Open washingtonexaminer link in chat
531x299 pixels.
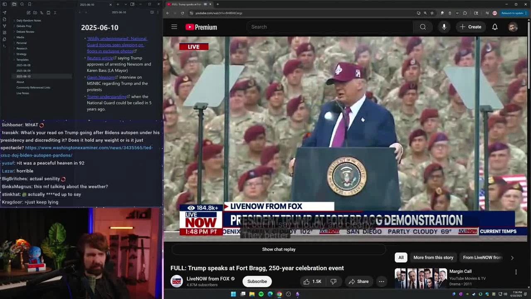[77, 152]
